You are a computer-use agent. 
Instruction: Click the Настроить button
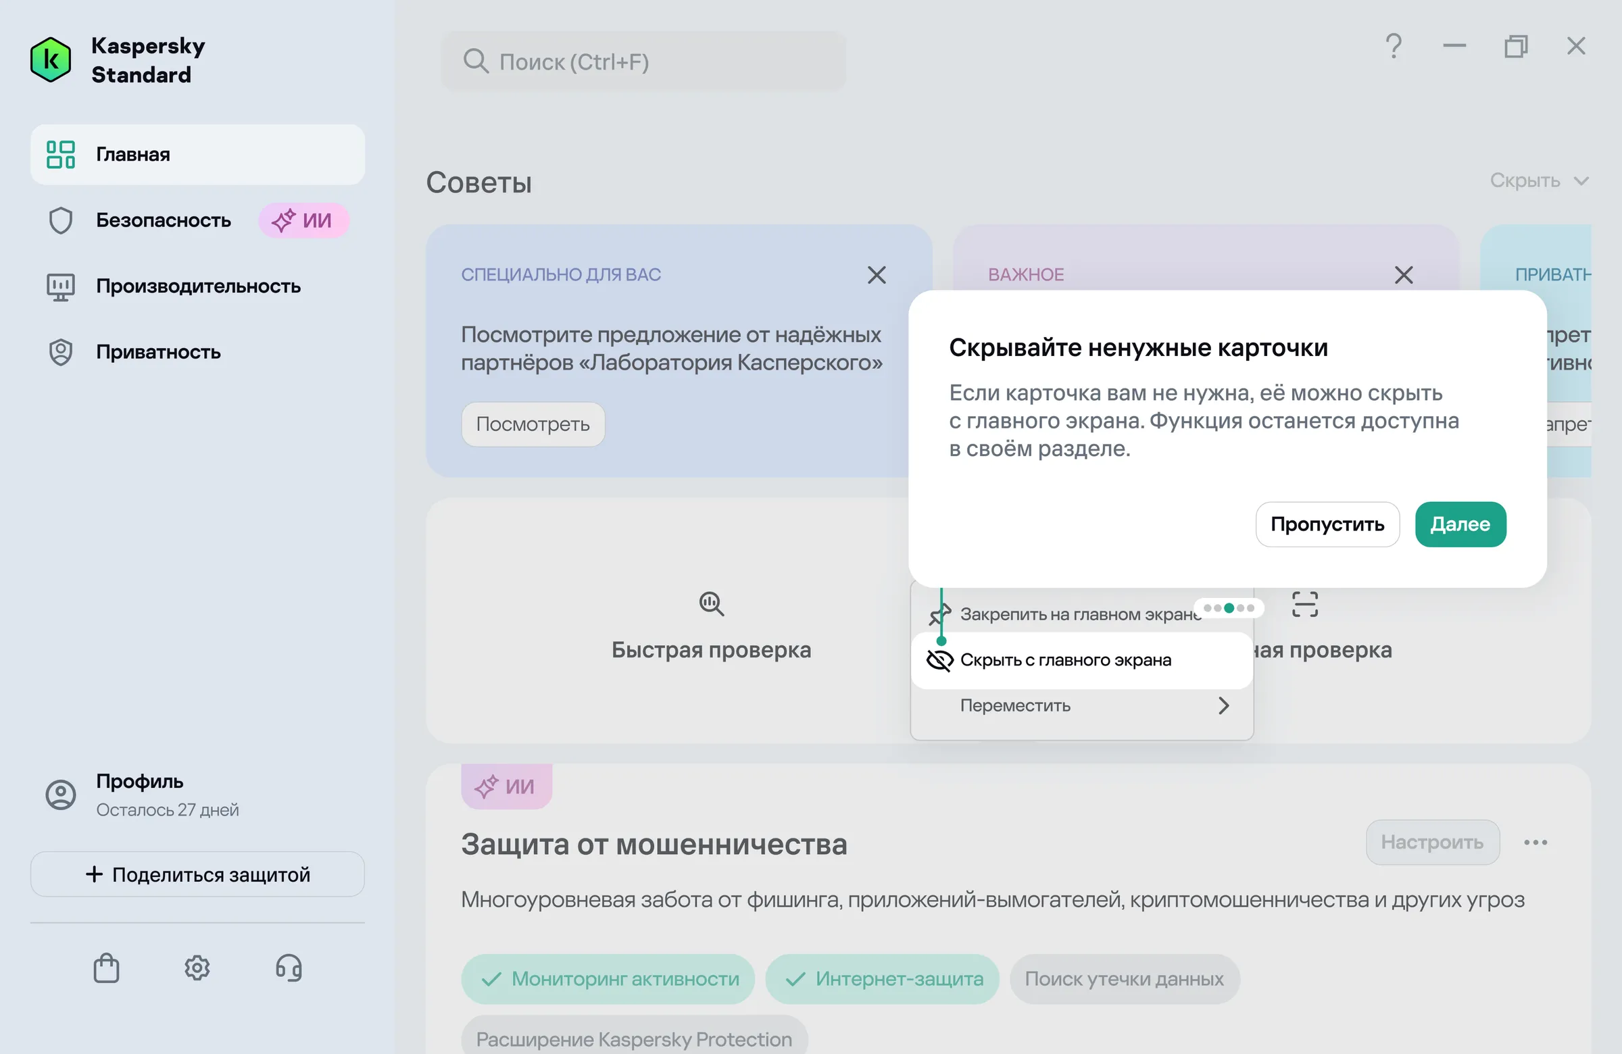[1433, 842]
